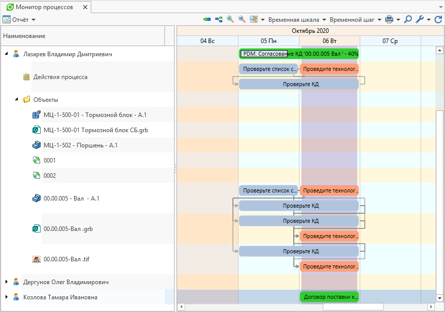Click the fit-to-view magnifier icon
Viewport: 445px width, 312px height.
[x=253, y=19]
